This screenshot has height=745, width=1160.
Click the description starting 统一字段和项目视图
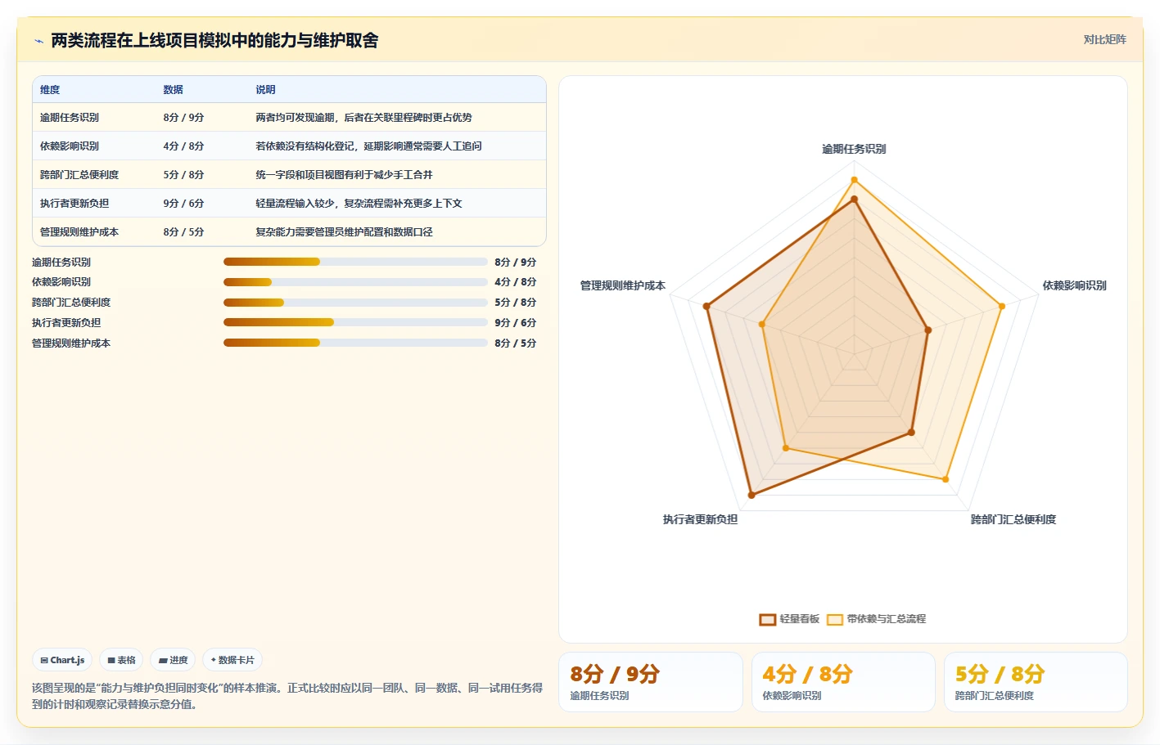click(x=344, y=175)
